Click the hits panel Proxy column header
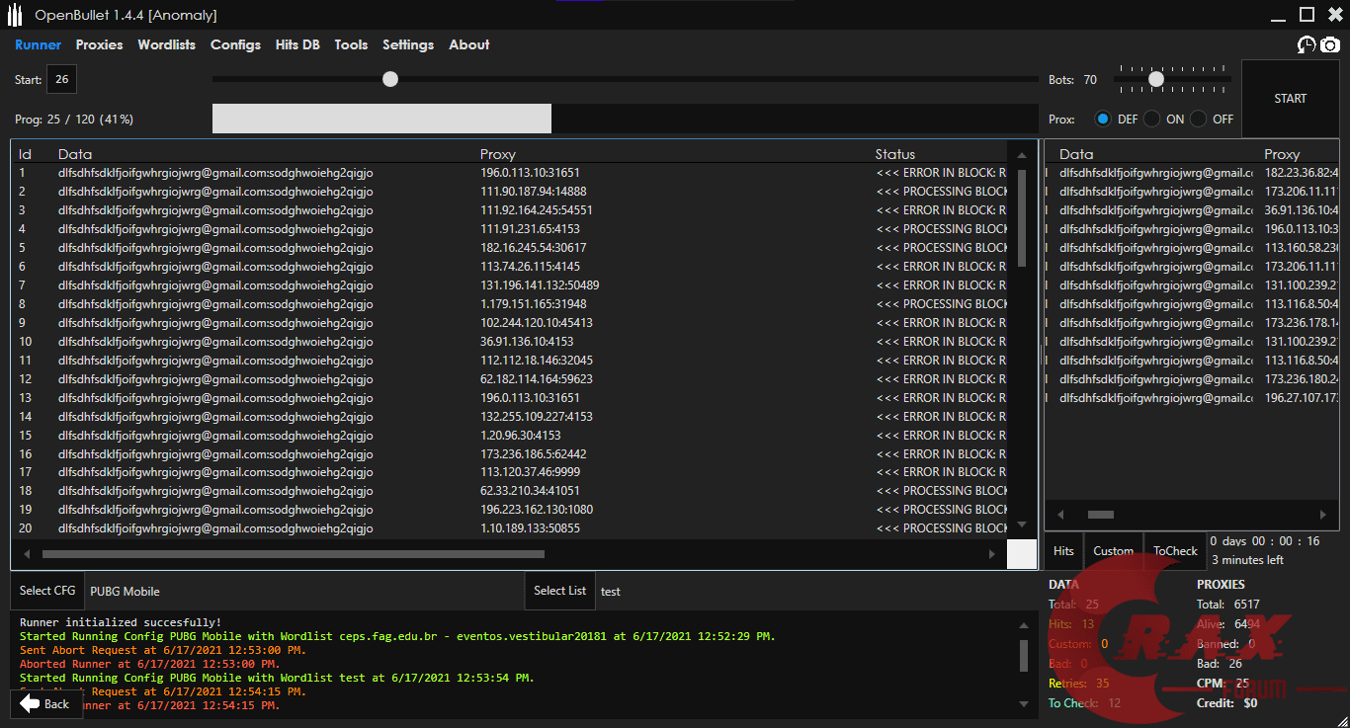Image resolution: width=1350 pixels, height=728 pixels. [x=1282, y=154]
